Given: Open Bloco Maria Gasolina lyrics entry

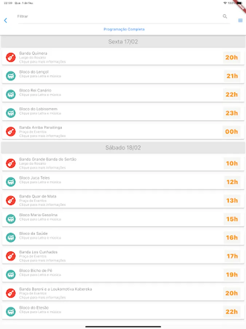Looking at the screenshot, I should point(109,219).
